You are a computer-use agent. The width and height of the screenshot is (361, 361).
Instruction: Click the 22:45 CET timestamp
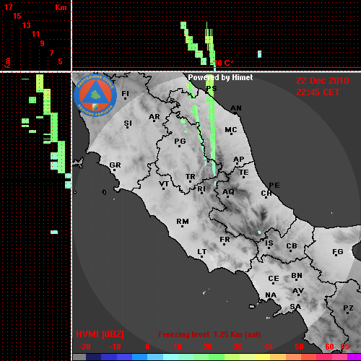click(318, 92)
